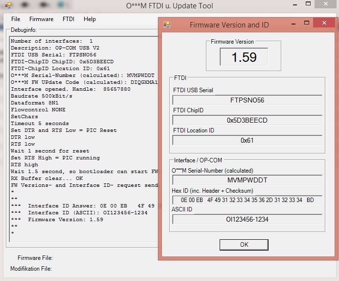339x281 pixels.
Task: Click 'Set DTR and RTS Low = PIC Reset' line
Action: pyautogui.click(x=64, y=130)
